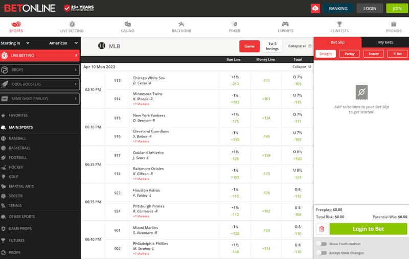Click Collapse all in MLB header

tap(300, 46)
